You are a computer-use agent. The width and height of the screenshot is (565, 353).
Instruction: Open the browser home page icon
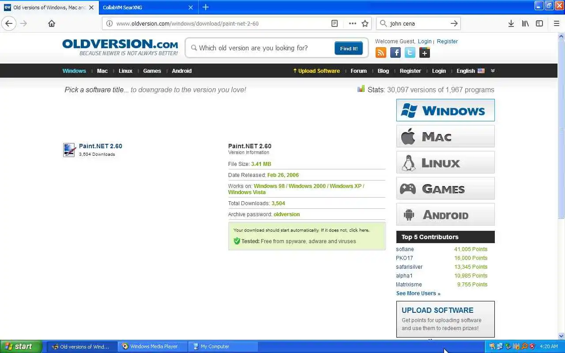(52, 24)
